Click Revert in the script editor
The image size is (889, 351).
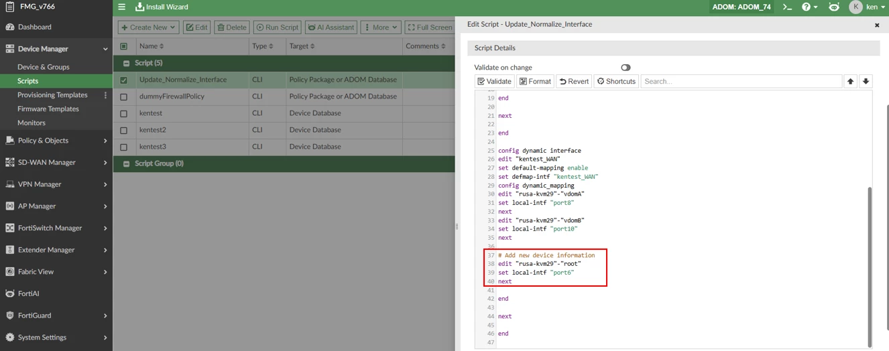[x=574, y=81]
